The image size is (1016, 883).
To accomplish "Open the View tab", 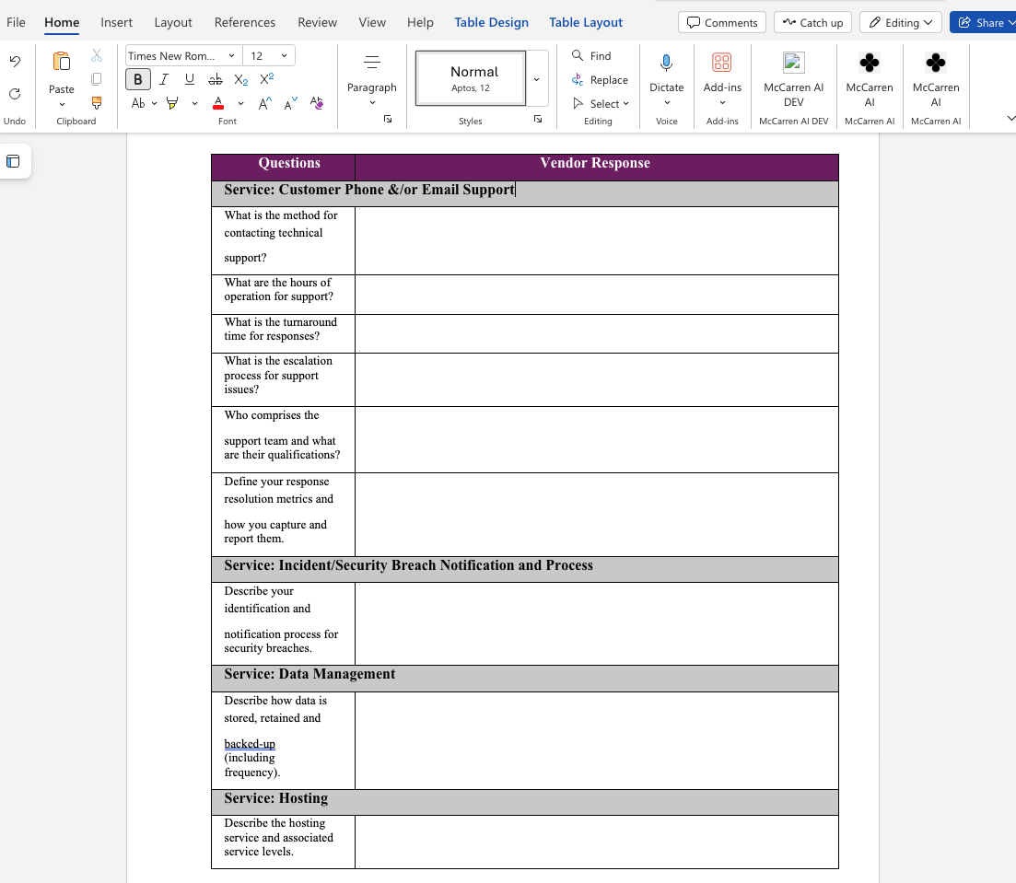I will pos(372,23).
